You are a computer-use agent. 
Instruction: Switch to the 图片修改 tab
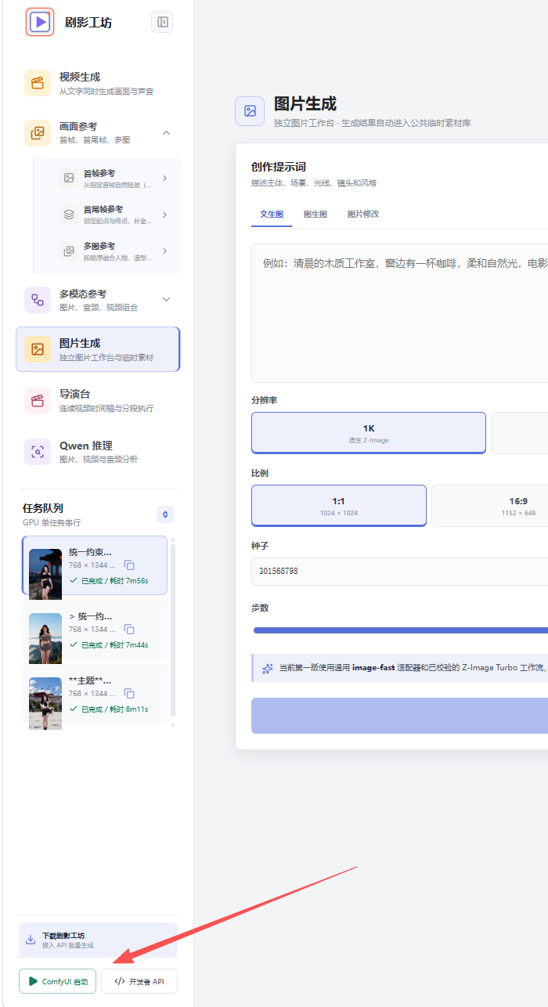(363, 214)
